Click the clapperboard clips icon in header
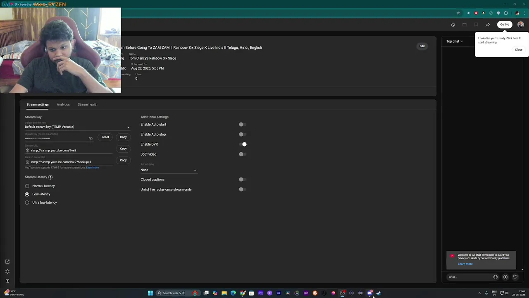 pos(465,25)
